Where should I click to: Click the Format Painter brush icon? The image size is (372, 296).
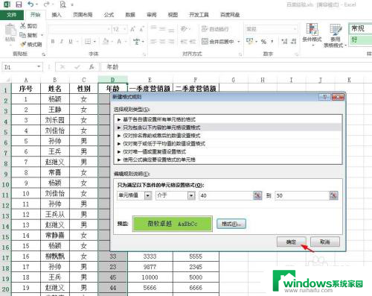point(23,44)
